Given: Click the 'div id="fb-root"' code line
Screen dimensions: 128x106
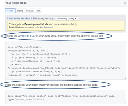Looking at the screenshot, I should pos(24,47).
